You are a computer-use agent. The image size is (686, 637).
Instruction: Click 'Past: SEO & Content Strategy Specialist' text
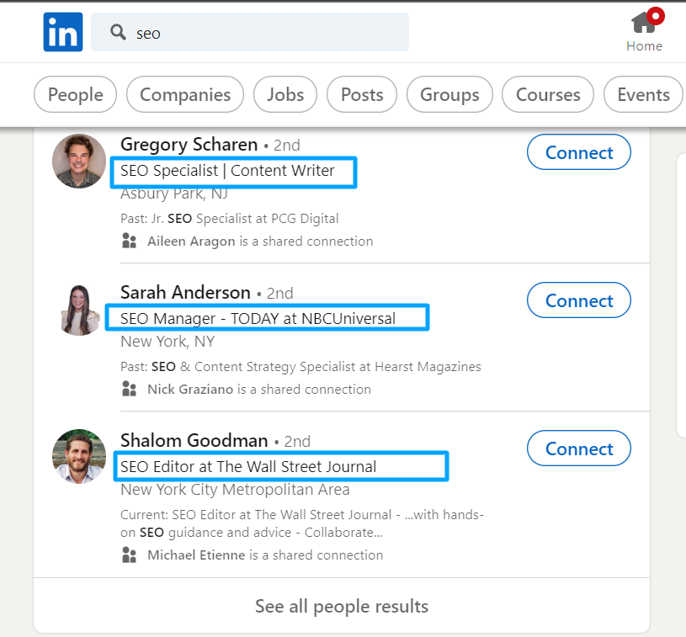300,367
